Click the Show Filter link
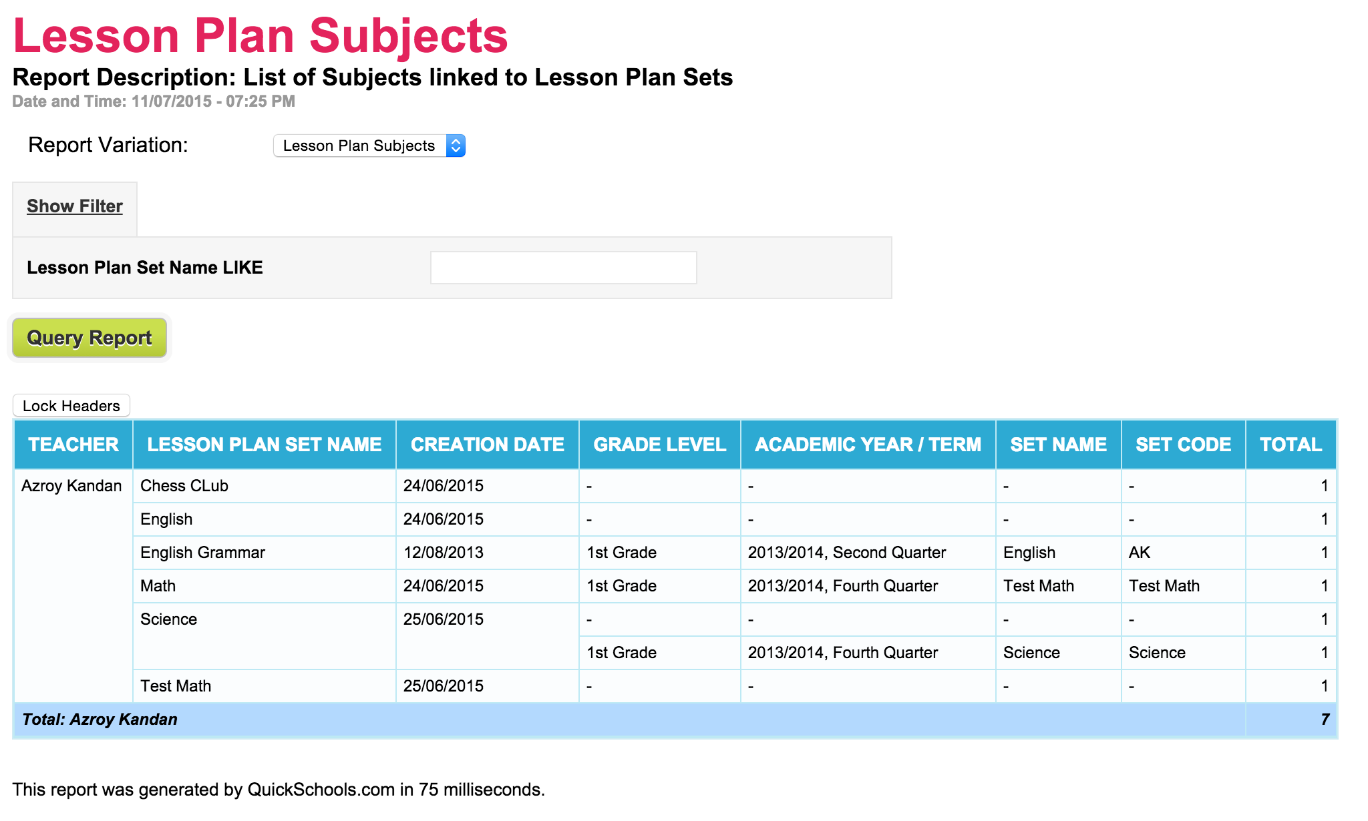Screen dimensions: 1368x821 click(75, 206)
